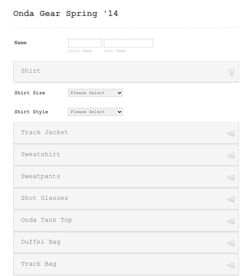252x276 pixels.
Task: Open the Sweatpants section header
Action: click(126, 177)
